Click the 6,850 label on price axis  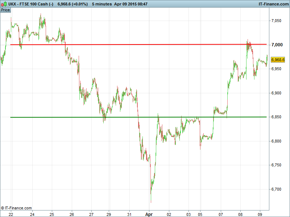point(277,117)
